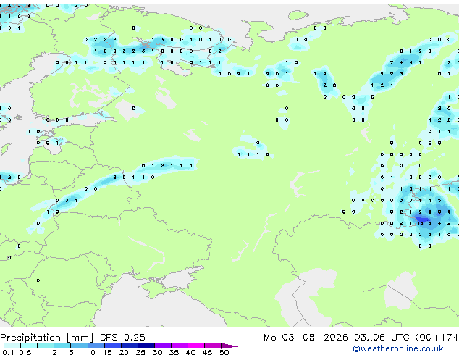
Task: Click the 30–35 mm violet legend swatch
Action: 162,346
